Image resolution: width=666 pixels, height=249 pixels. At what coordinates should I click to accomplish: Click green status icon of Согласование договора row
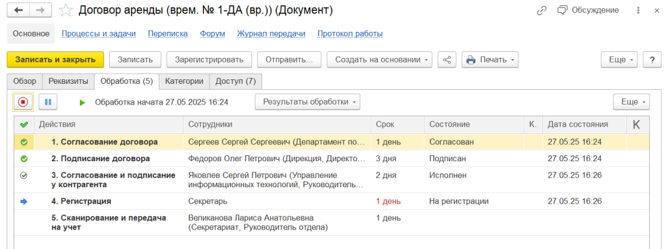(24, 142)
